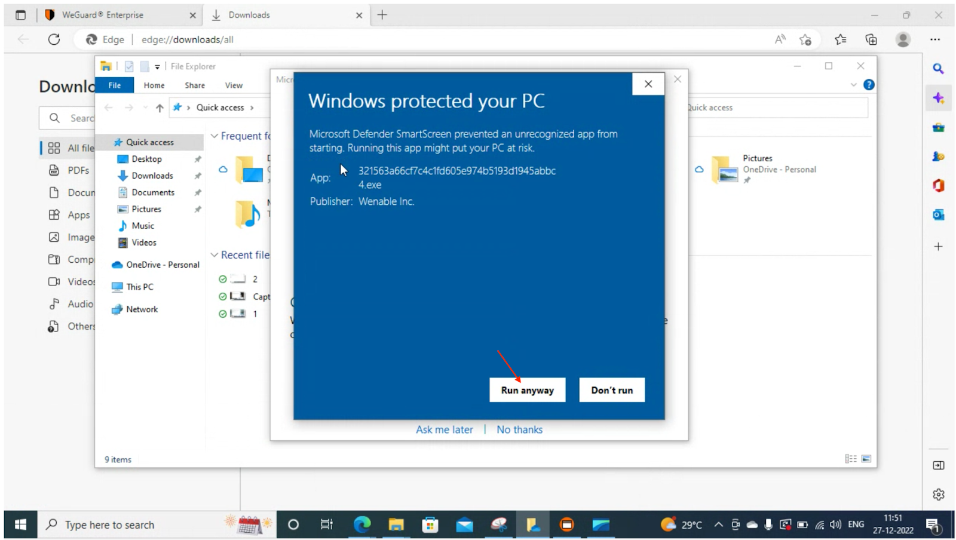Screen dimensions: 956x540
Task: Select Quick access in File Explorer tree
Action: [x=150, y=142]
